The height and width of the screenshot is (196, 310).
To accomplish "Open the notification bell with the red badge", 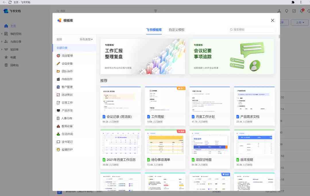I will tap(302, 11).
